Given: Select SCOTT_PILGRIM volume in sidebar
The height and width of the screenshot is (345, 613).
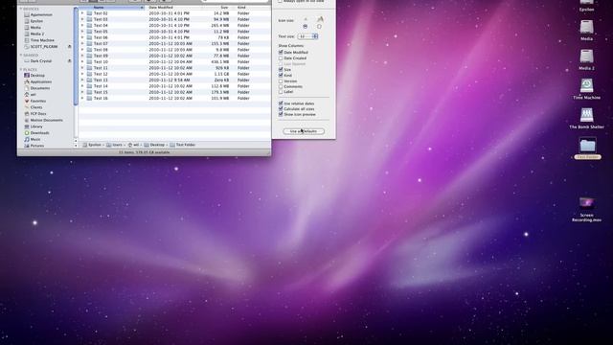Looking at the screenshot, I should click(40, 47).
